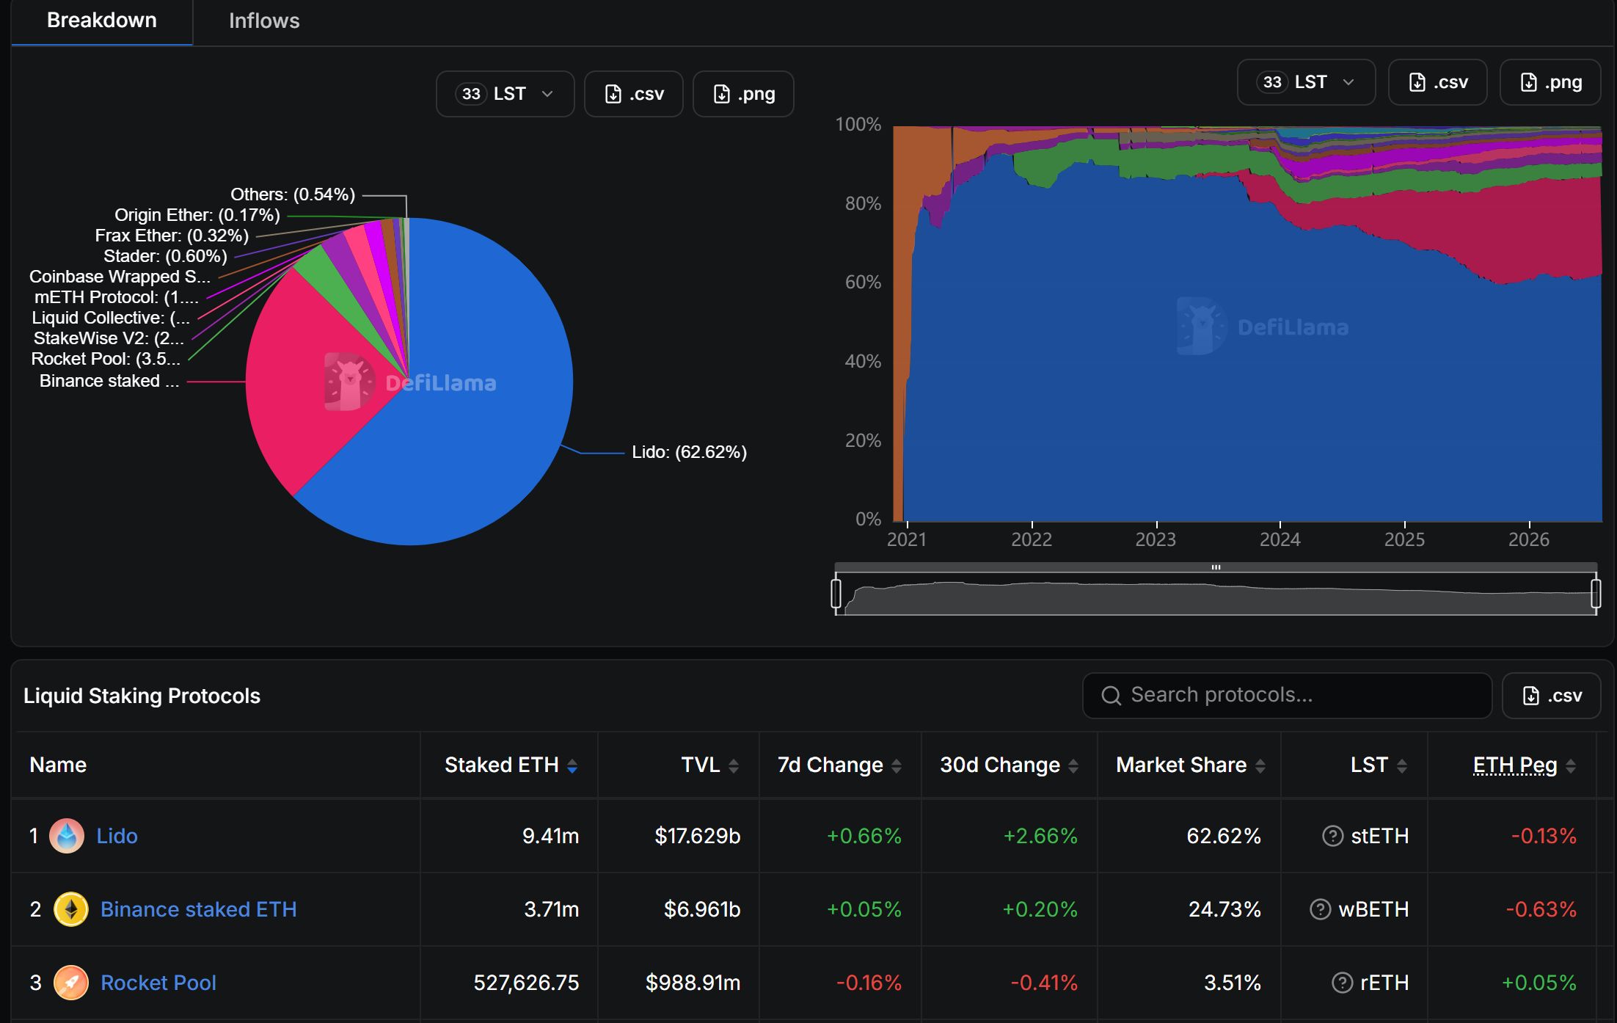Click the help icon beside rETH
The image size is (1617, 1023).
(x=1342, y=983)
